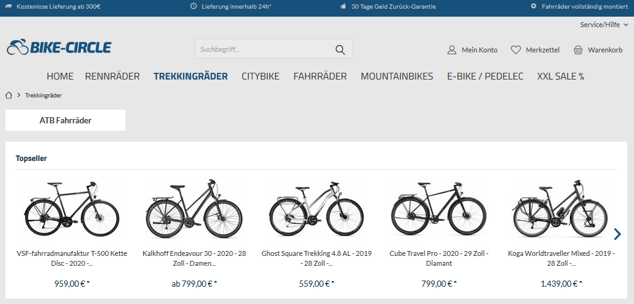
Task: Click the home breadcrumb icon
Action: coord(9,96)
